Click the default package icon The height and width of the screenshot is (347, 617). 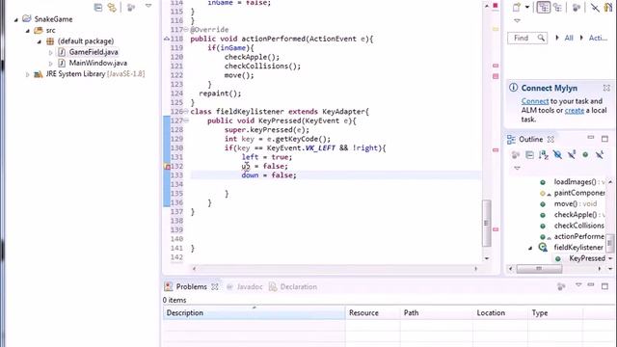pyautogui.click(x=50, y=41)
